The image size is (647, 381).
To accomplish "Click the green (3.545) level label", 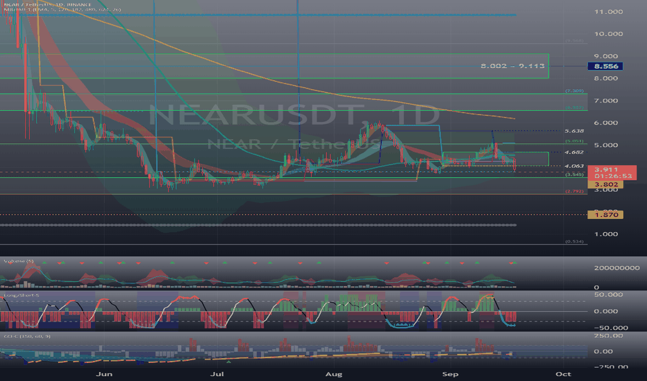I will click(574, 175).
